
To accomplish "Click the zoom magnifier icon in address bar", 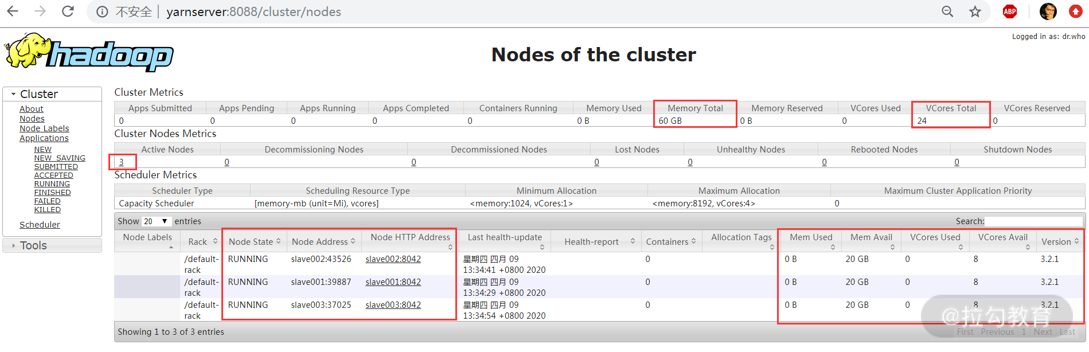I will 947,11.
